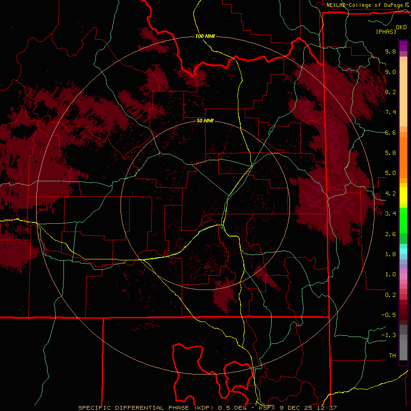The height and width of the screenshot is (411, 411).
Task: Pick the cyan color bar segment
Action: (403, 251)
